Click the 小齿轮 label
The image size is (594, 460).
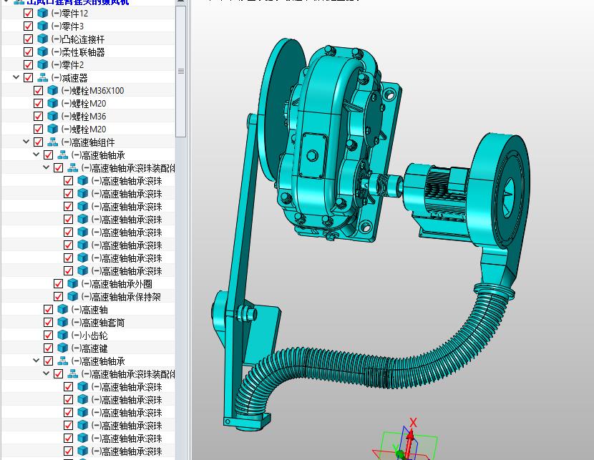[89, 336]
